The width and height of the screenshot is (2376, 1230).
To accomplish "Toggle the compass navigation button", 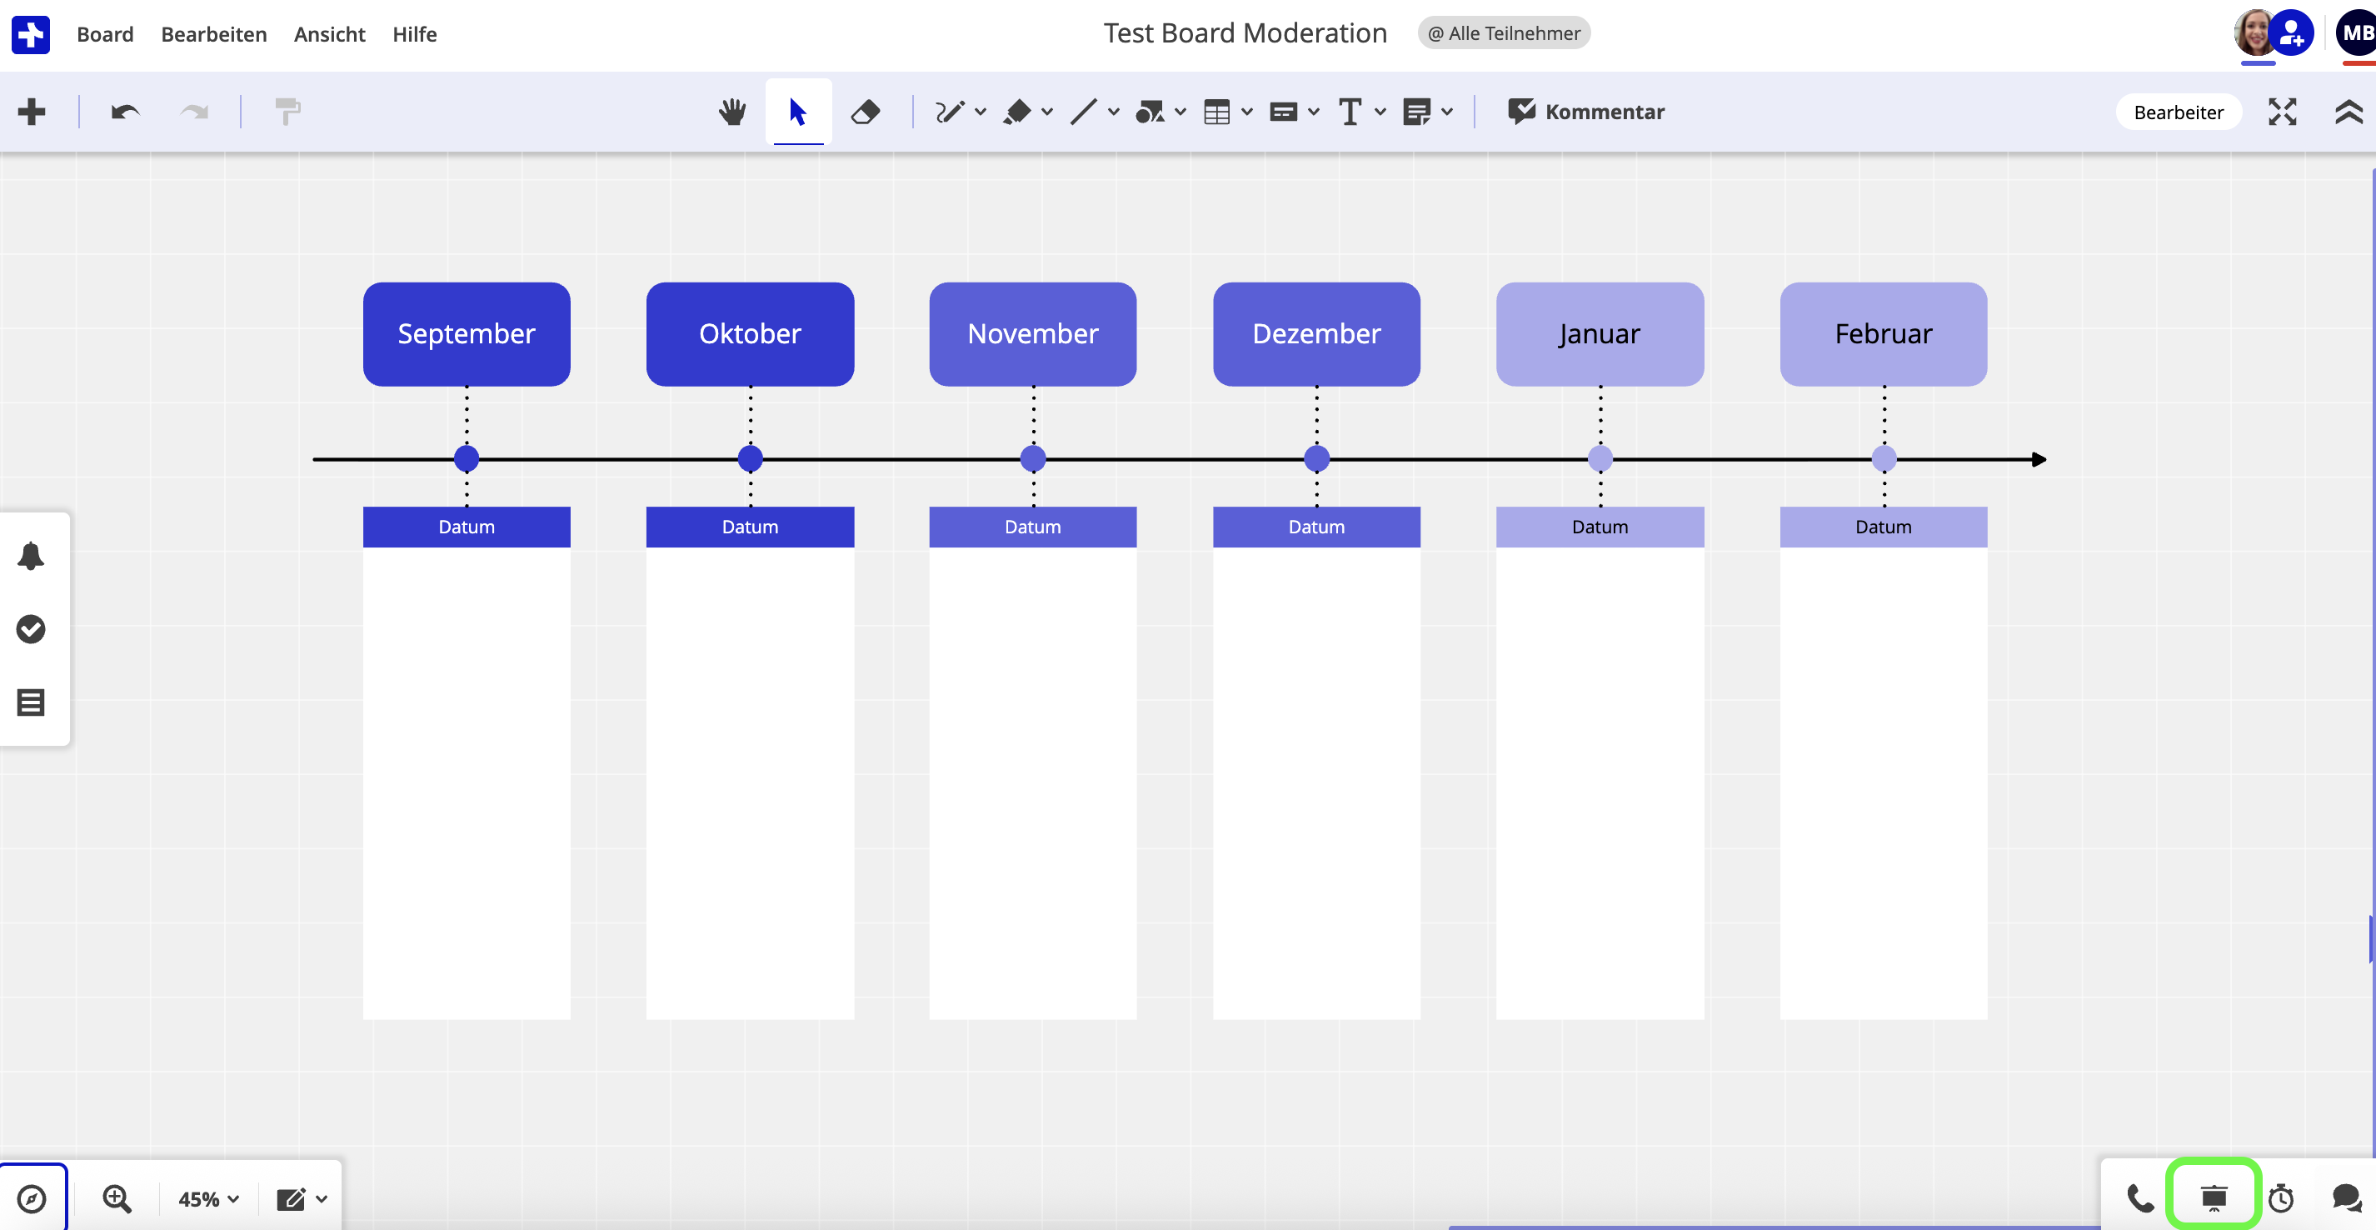I will point(32,1197).
